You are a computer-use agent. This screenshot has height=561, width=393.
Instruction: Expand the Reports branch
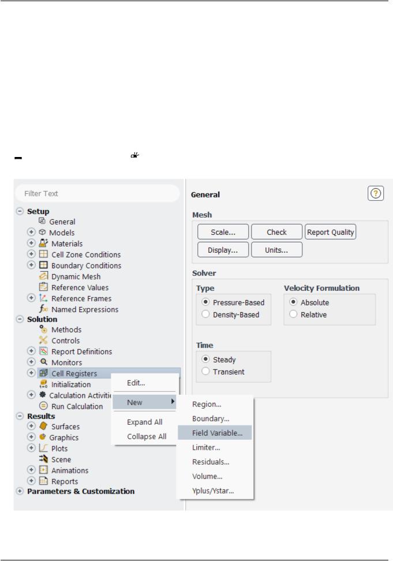coord(32,481)
